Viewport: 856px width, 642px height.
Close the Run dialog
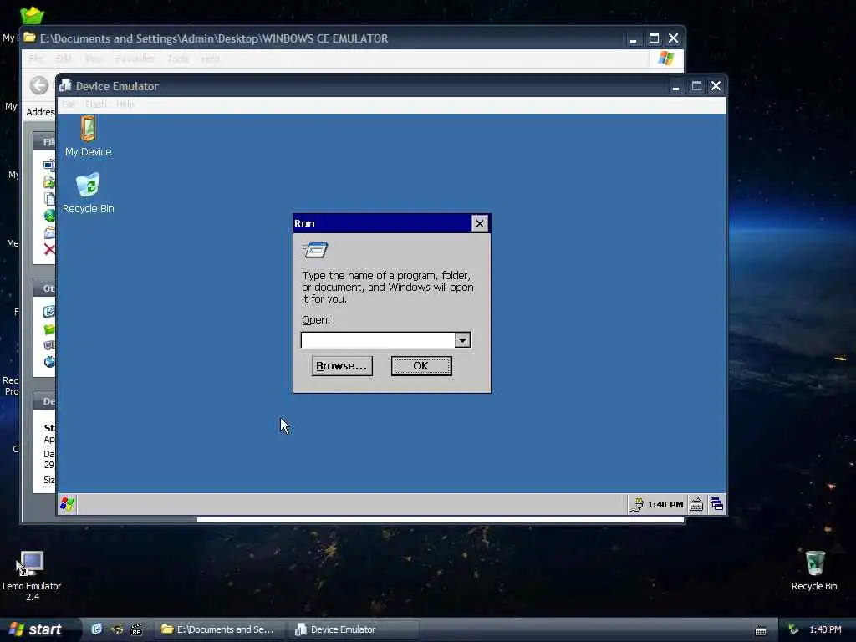point(479,223)
